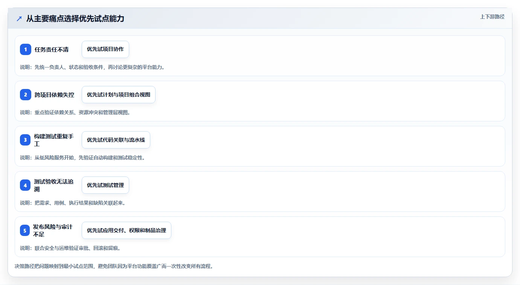The image size is (520, 285).
Task: Click the note starting 联合安全与运维
Action: (x=70, y=248)
